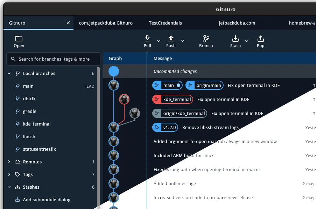Click the Push toolbar icon
Viewport: 316px width, 209px height.
click(x=171, y=39)
